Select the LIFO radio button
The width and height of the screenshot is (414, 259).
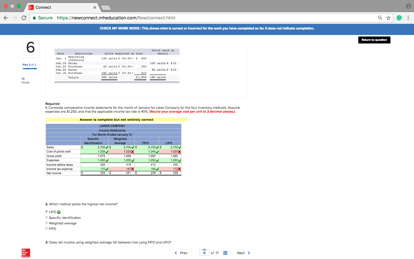(47, 212)
